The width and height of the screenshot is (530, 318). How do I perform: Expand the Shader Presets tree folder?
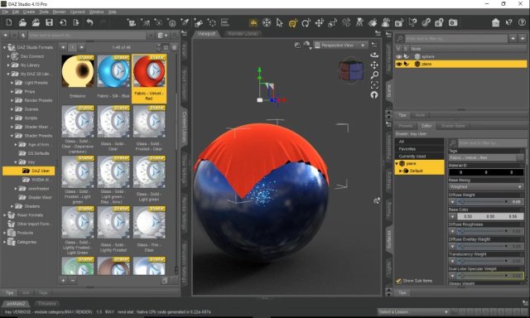tap(12, 136)
